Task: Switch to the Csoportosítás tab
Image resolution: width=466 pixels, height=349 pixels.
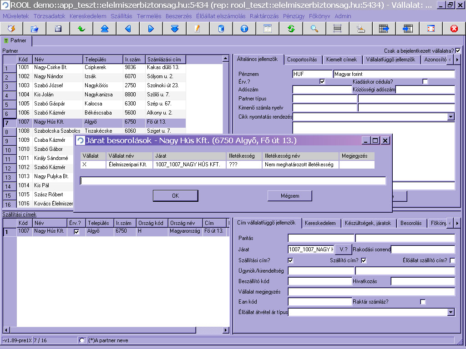Action: (x=303, y=60)
